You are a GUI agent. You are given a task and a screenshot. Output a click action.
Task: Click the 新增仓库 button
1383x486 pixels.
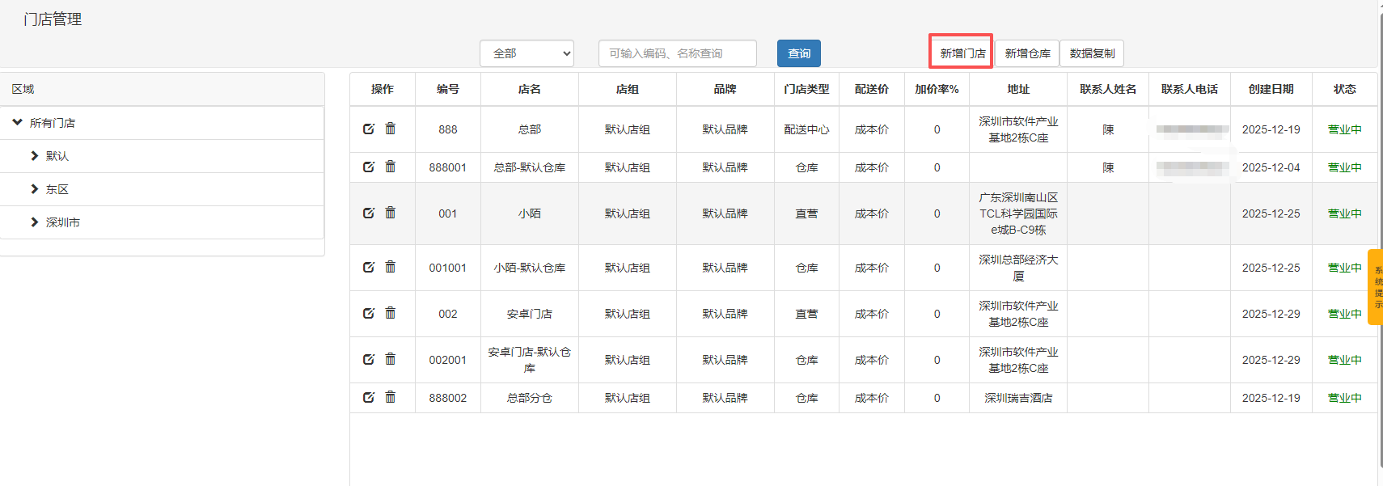[1027, 53]
